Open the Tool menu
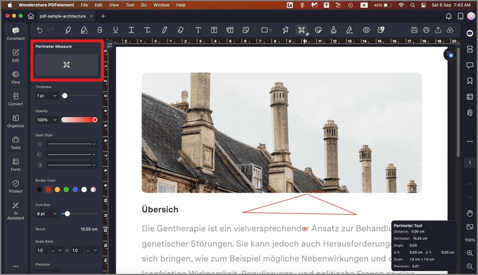478x275 pixels. (x=130, y=5)
